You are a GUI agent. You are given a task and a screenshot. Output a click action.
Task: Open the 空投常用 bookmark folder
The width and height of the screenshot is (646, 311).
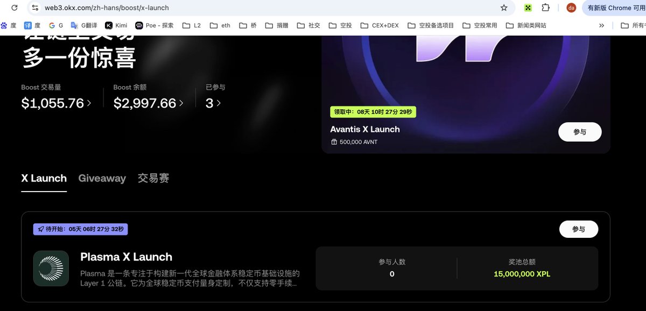coord(480,25)
